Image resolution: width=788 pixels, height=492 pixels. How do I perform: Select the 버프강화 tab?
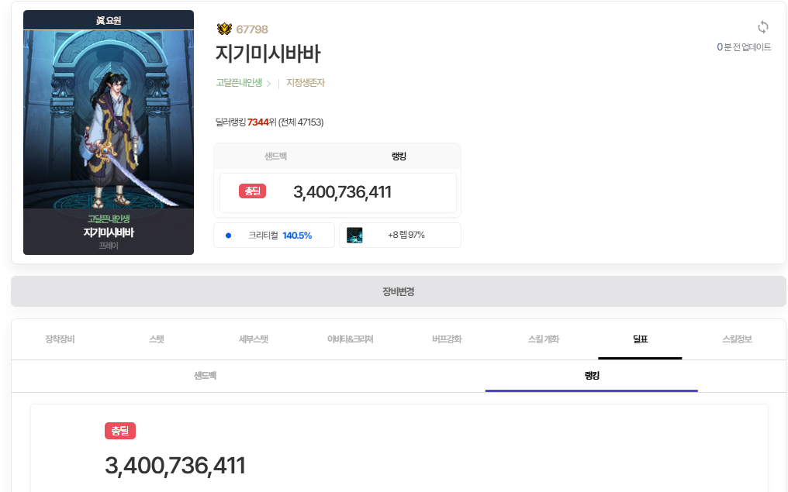click(x=447, y=339)
